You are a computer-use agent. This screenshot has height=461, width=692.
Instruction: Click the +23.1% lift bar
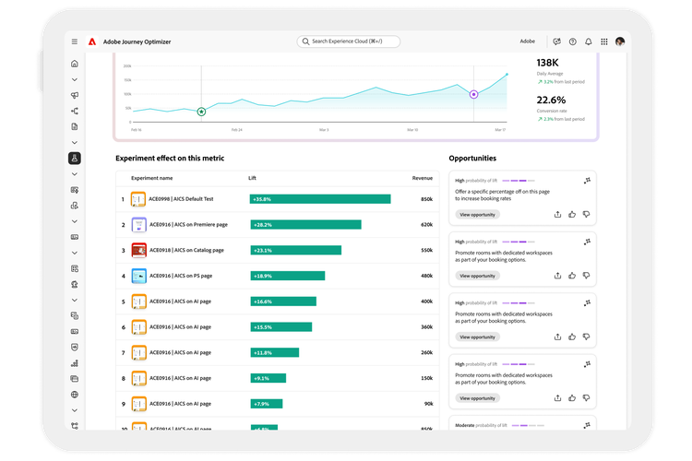[295, 250]
